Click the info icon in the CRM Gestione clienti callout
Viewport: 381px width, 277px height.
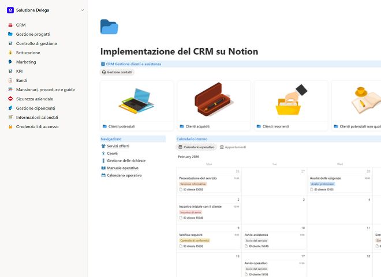pos(103,64)
